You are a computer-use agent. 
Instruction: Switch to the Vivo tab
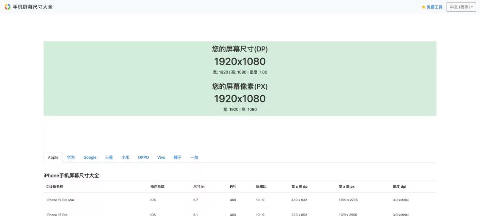[x=161, y=157]
